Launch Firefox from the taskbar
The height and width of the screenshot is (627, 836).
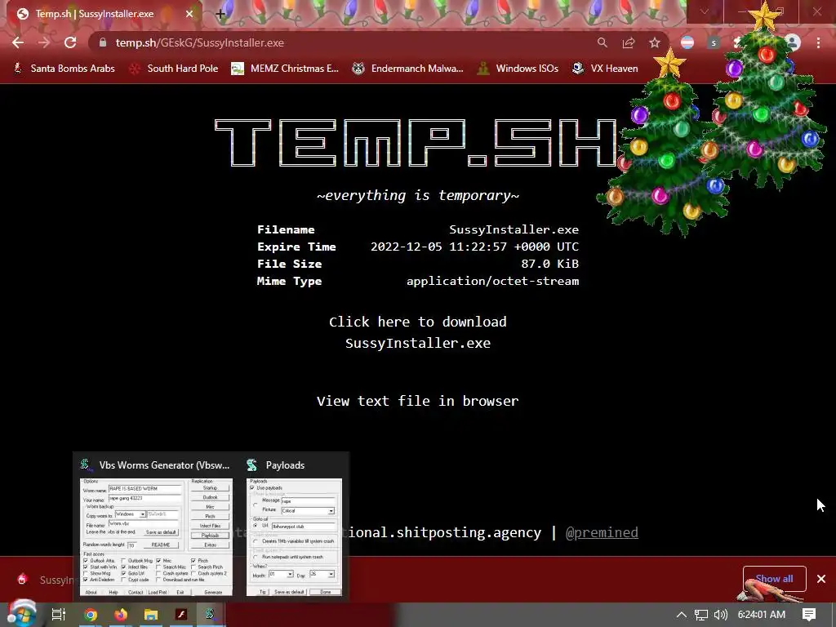tap(121, 615)
